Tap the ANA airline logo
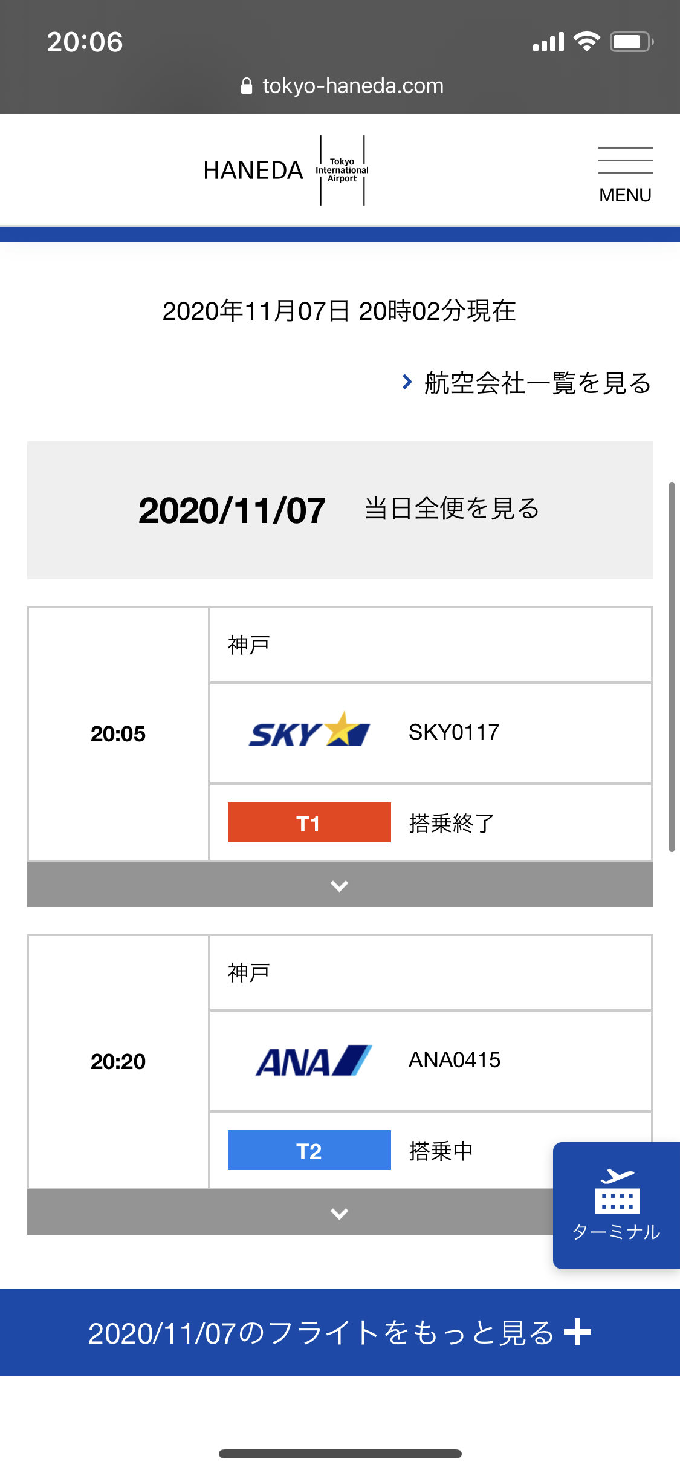The height and width of the screenshot is (1473, 680). [x=313, y=1061]
